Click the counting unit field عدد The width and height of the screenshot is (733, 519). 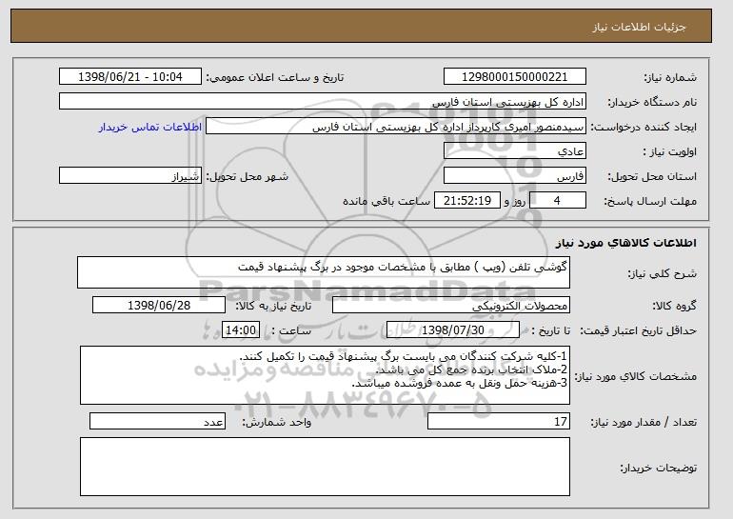tap(157, 421)
